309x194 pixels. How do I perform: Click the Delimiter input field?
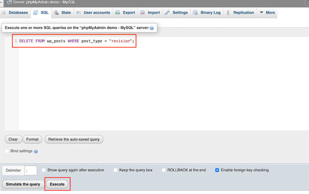click(x=31, y=170)
